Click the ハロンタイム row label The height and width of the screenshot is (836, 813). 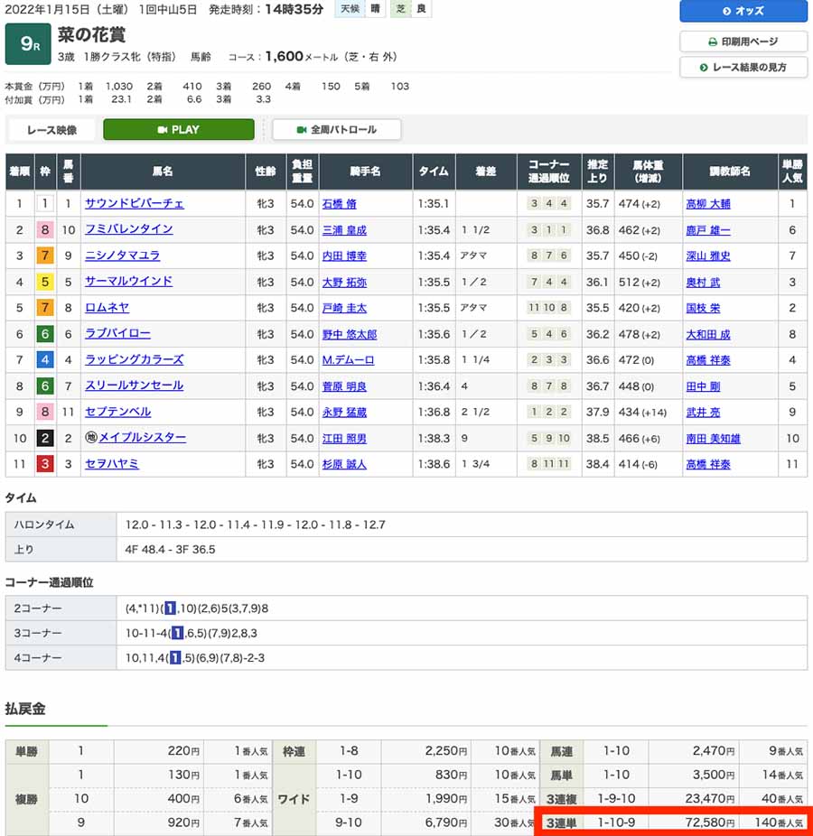tap(61, 525)
